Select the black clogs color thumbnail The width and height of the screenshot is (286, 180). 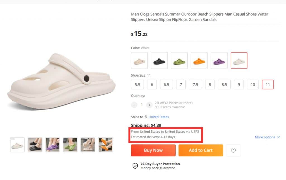tap(159, 60)
